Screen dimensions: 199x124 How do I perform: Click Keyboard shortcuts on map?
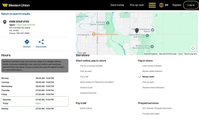(x=151, y=54)
